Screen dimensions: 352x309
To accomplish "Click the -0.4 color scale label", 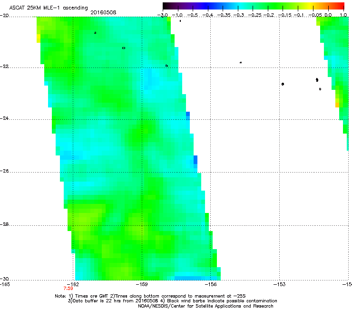I will (x=208, y=15).
